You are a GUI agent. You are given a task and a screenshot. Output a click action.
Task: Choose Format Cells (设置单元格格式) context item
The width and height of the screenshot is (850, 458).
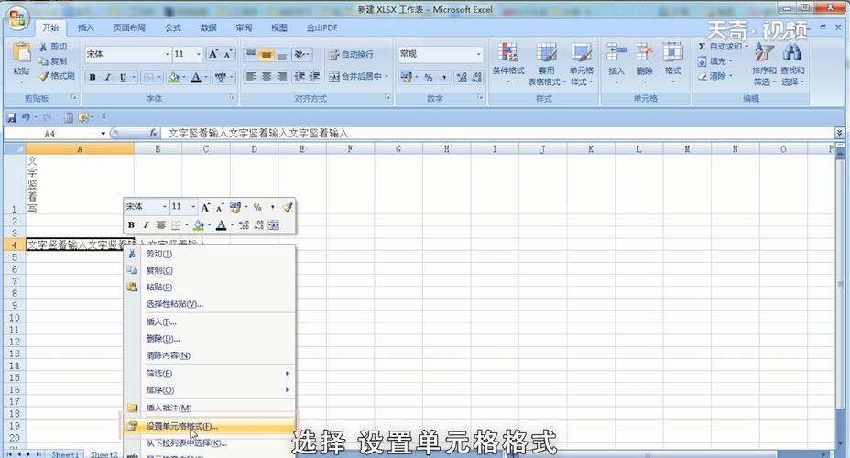click(x=209, y=427)
